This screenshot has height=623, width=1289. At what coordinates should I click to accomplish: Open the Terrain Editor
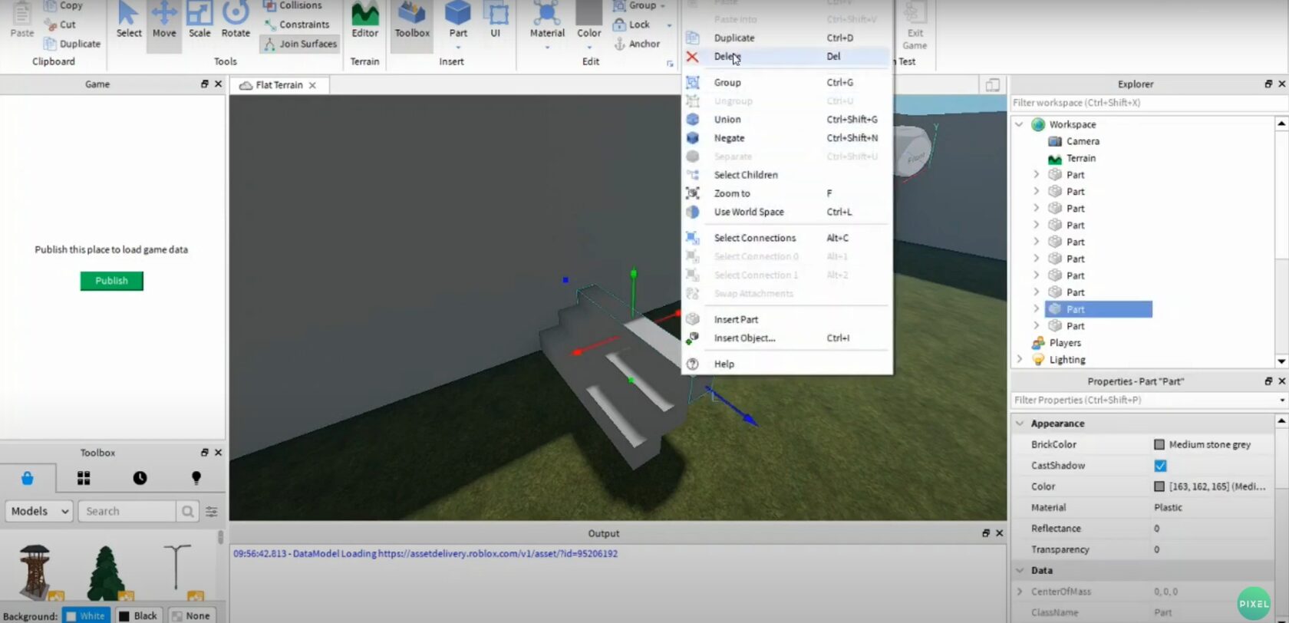point(364,21)
